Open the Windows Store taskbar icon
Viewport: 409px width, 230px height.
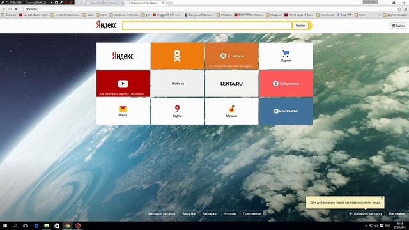57,226
